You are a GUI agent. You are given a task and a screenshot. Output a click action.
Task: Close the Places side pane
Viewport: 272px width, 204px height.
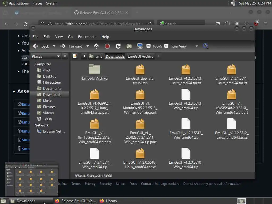(65, 56)
